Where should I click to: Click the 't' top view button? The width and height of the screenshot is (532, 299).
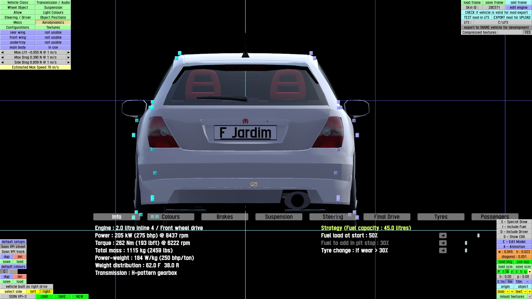click(x=521, y=272)
